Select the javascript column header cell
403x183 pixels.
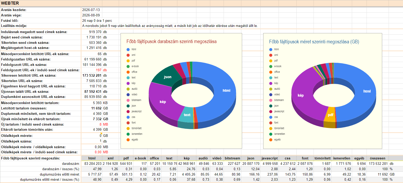tap(269, 158)
